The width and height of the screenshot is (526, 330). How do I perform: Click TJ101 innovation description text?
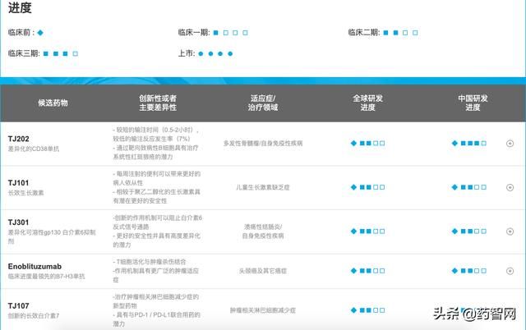click(156, 187)
